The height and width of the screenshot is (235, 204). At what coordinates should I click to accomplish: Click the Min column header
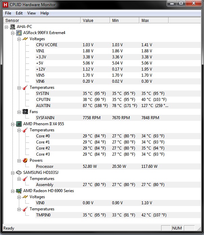click(124, 20)
